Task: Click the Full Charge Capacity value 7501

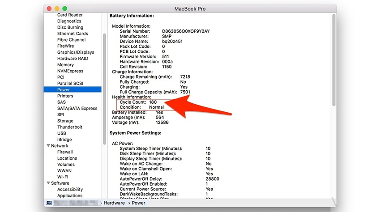Action: pyautogui.click(x=185, y=92)
